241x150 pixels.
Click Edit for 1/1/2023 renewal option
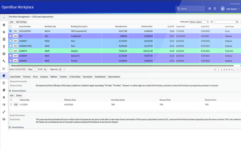[x=16, y=104]
